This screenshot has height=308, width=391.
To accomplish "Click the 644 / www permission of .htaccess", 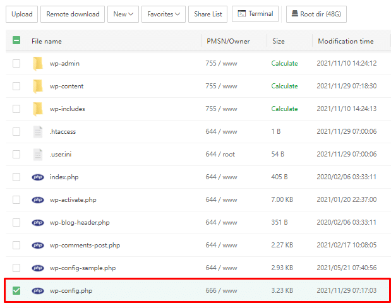I will point(221,131).
